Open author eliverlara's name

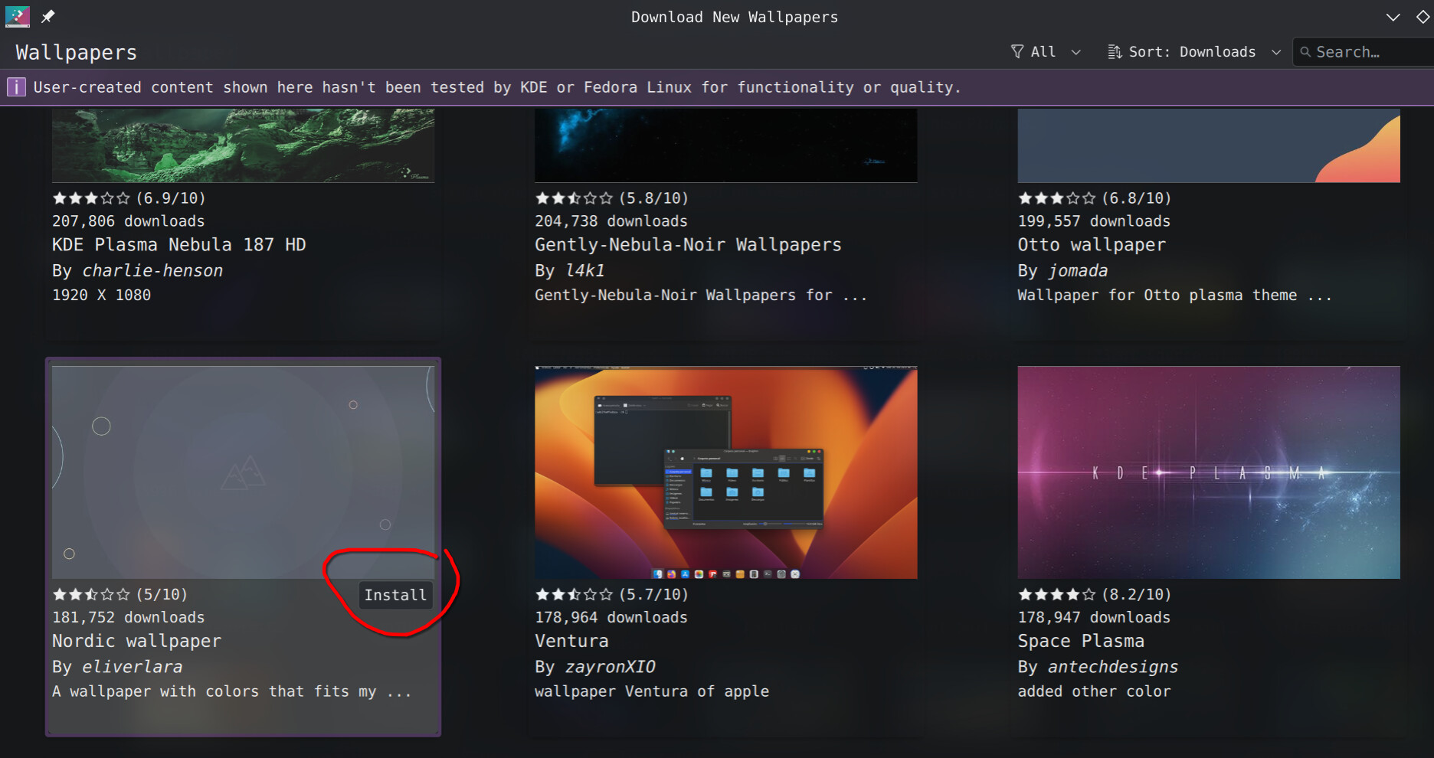pyautogui.click(x=132, y=667)
